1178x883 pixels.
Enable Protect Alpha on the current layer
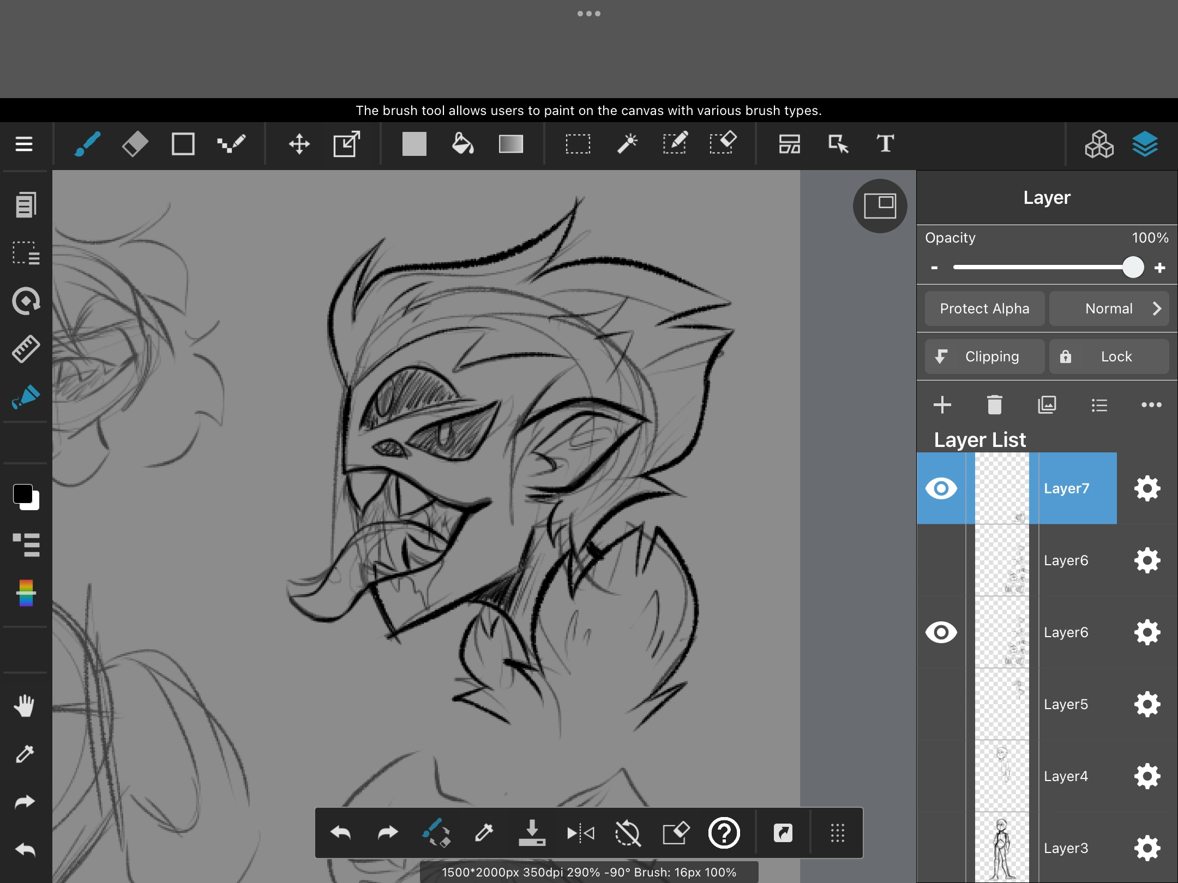(x=984, y=309)
